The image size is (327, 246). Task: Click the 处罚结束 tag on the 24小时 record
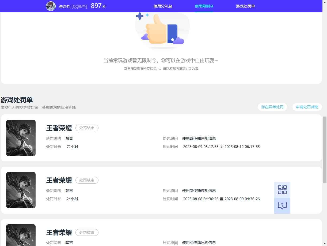[x=87, y=180]
